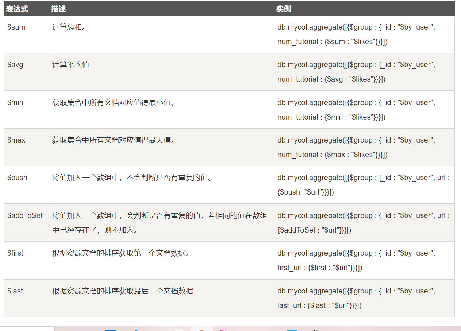This screenshot has height=331, width=461.
Task: Click the 表达式 column header
Action: pyautogui.click(x=17, y=9)
